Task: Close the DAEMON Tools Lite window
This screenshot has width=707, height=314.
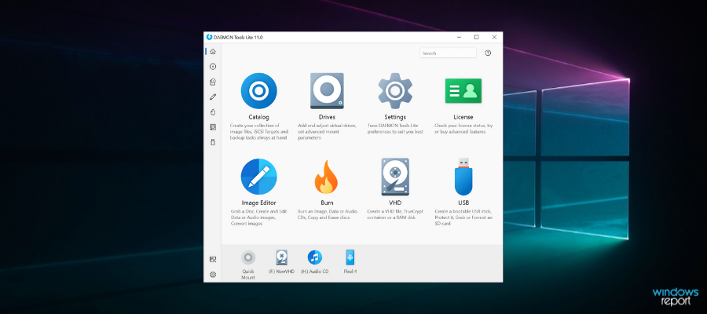Action: [x=494, y=38]
